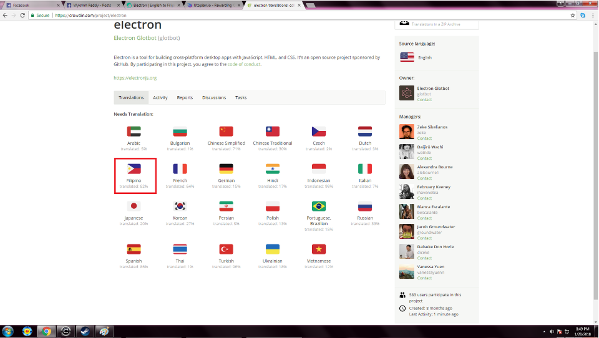Open the Japanese flag icon

(x=134, y=206)
